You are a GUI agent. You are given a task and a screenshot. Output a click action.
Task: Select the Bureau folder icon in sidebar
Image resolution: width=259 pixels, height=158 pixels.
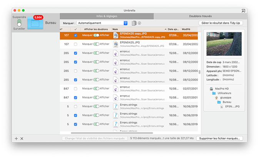pyautogui.click(x=35, y=24)
